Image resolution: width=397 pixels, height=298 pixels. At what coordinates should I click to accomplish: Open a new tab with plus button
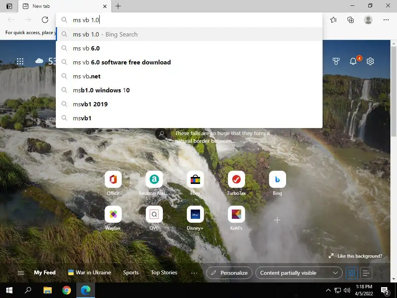pyautogui.click(x=118, y=6)
